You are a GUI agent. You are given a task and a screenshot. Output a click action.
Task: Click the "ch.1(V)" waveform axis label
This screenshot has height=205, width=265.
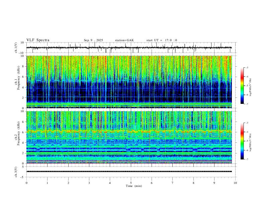coord(16,48)
